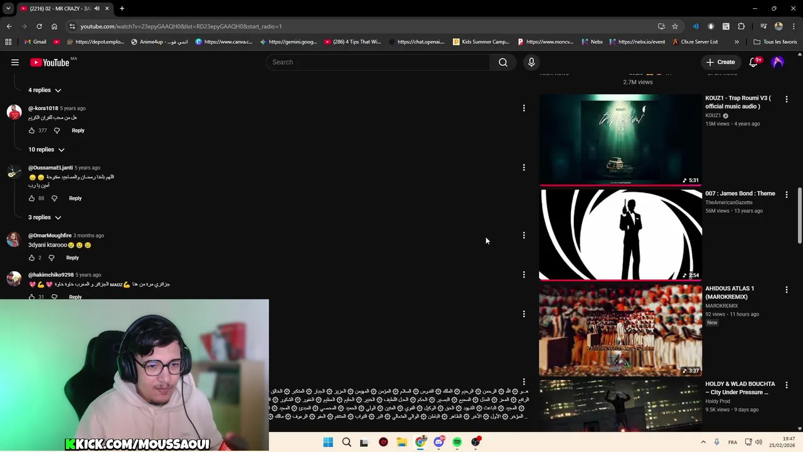Viewport: 803px width, 452px height.
Task: Open the Chrome apps grid in bookmarks bar
Action: point(8,42)
